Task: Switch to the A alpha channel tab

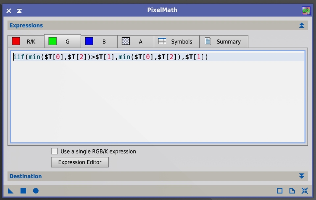Action: (x=136, y=42)
